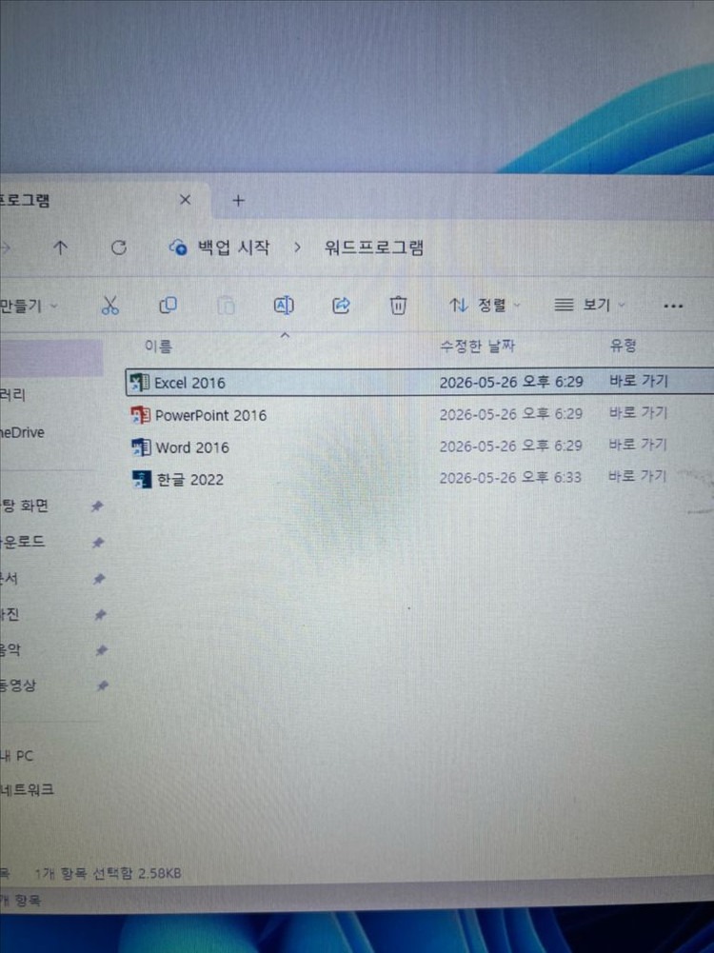Open 네트워크 in sidebar
This screenshot has width=714, height=953.
28,789
